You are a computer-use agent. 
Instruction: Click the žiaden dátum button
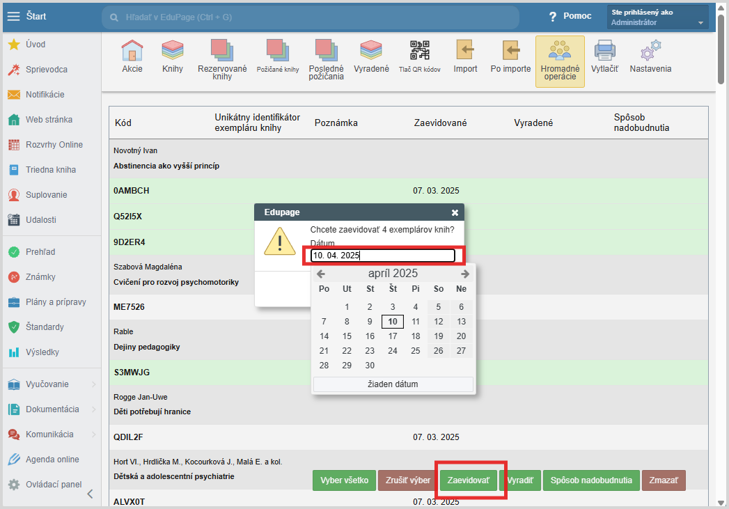[x=393, y=384]
